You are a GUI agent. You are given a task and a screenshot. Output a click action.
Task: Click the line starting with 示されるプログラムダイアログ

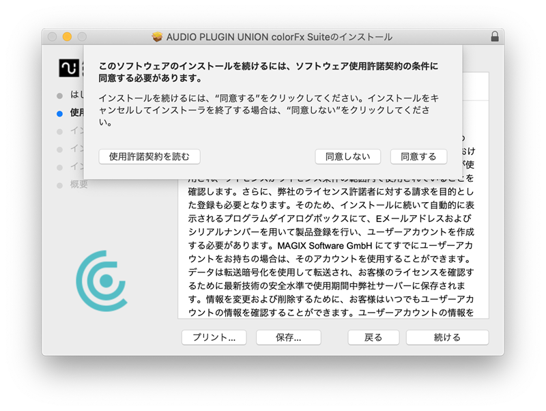point(330,218)
